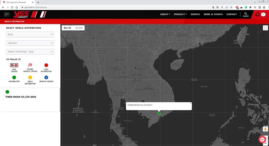269x146 pixels.
Task: Go to the NEWS & EVENTS page
Action: point(213,15)
